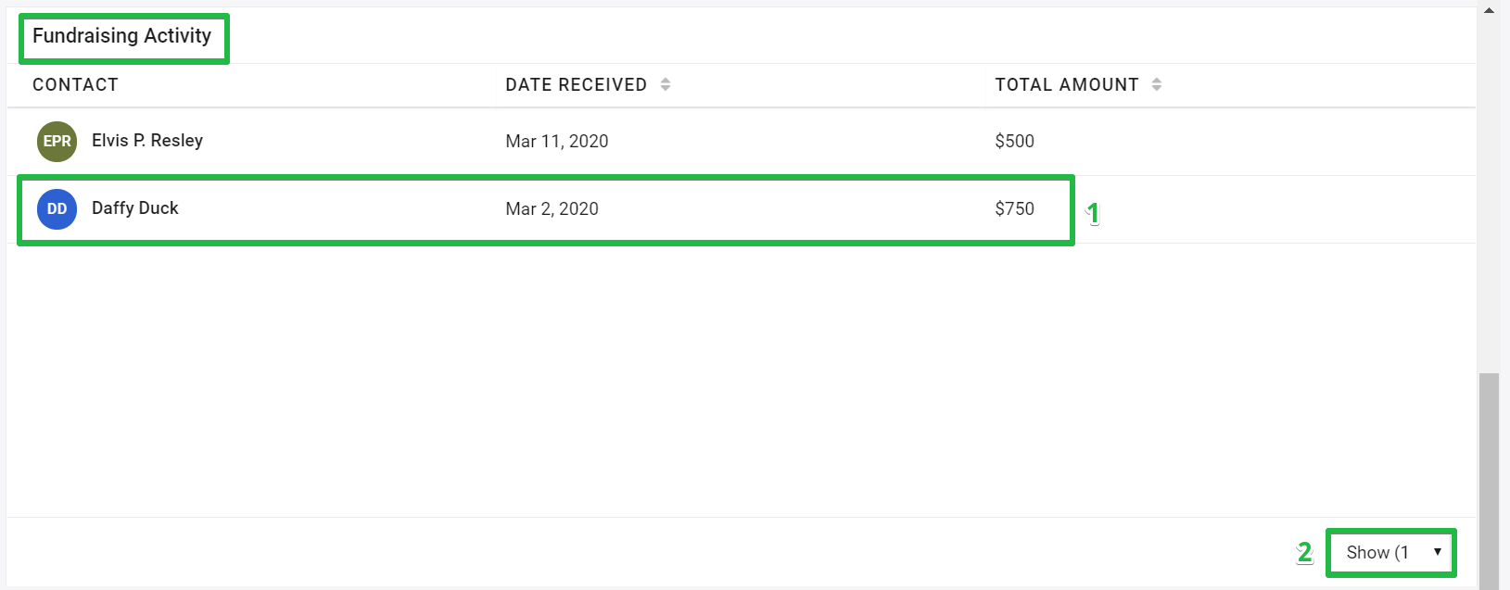
Task: Click the Date Received column header
Action: [576, 85]
